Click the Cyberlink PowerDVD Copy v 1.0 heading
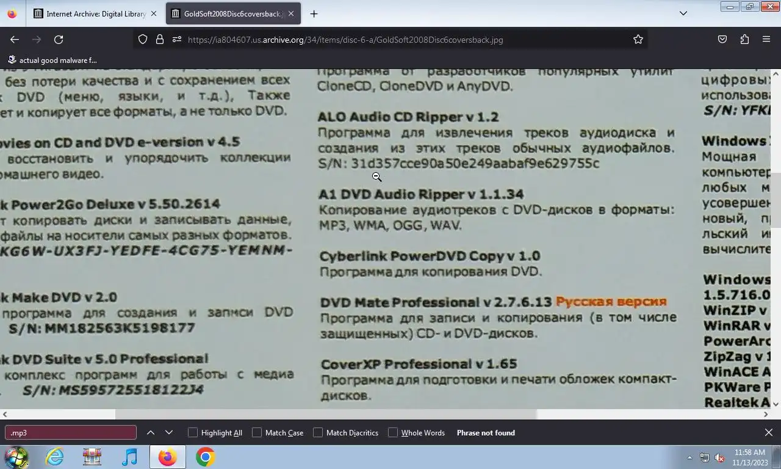 [430, 256]
